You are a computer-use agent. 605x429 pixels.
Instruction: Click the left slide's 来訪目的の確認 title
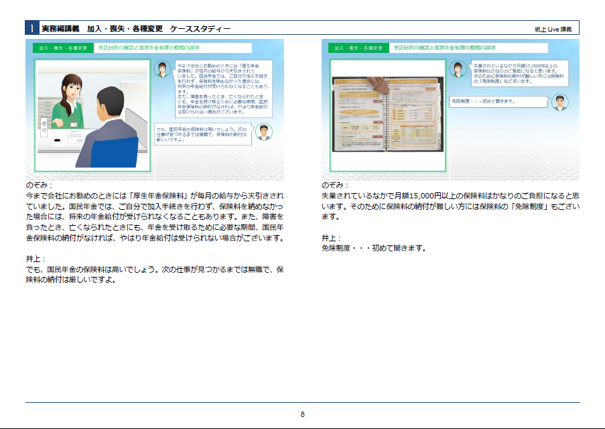tap(171, 48)
